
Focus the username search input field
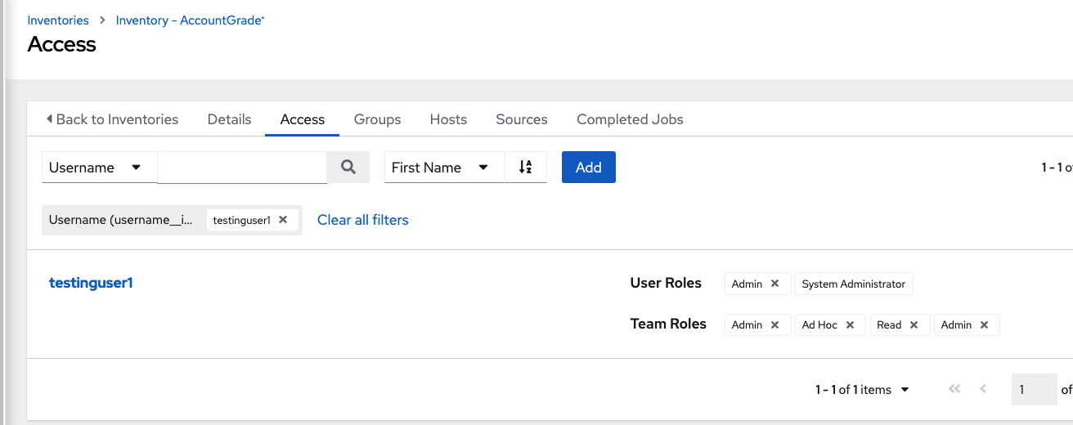click(x=242, y=168)
